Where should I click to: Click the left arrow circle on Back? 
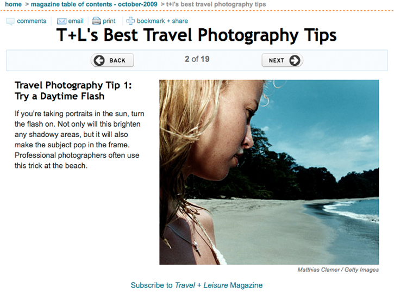99,60
